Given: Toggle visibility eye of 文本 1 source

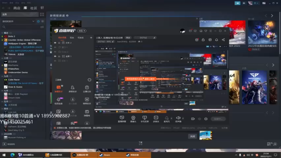Looking at the screenshot, I should pyautogui.click(x=55, y=61).
